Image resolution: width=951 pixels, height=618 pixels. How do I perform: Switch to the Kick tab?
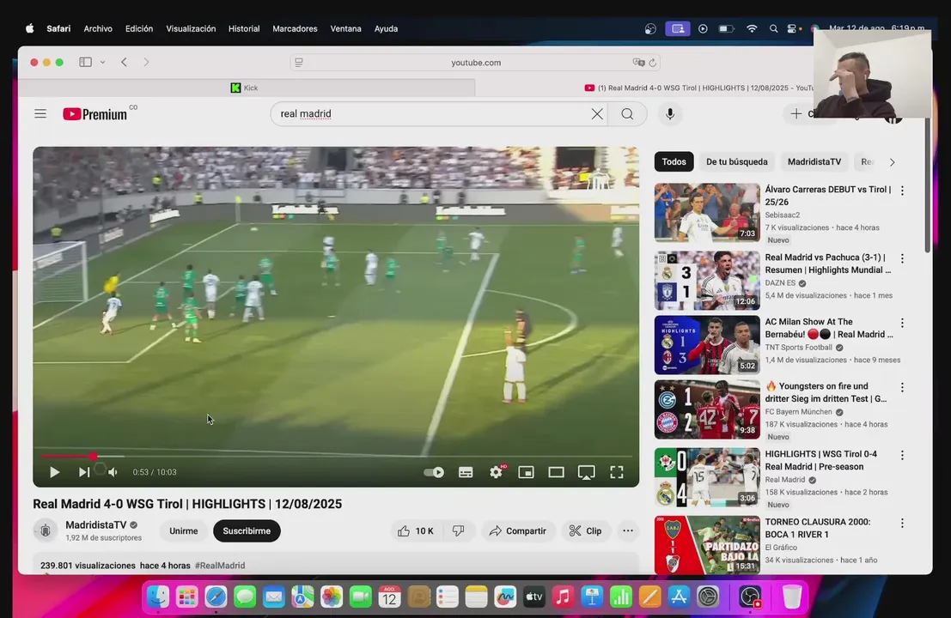pyautogui.click(x=247, y=88)
